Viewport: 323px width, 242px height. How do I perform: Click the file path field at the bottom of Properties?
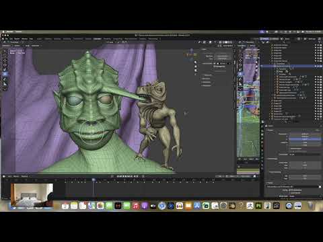point(292,186)
